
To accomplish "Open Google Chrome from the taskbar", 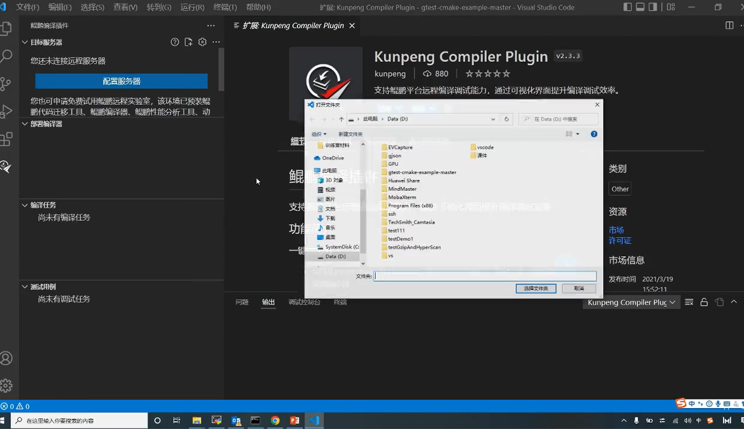I will [275, 421].
